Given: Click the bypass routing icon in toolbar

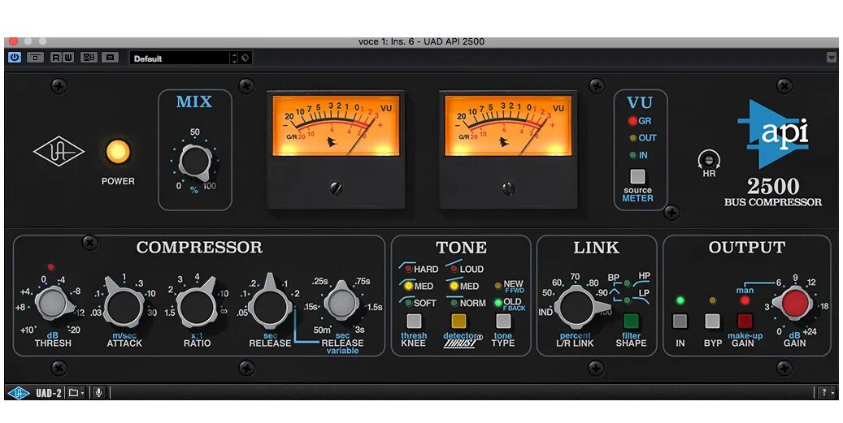Looking at the screenshot, I should click(x=36, y=58).
